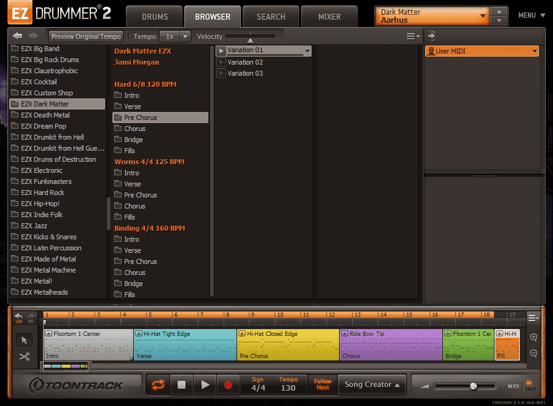Open Pre Chorus folder under Hard 6/8
Screen dimensions: 553x406
[x=160, y=117]
